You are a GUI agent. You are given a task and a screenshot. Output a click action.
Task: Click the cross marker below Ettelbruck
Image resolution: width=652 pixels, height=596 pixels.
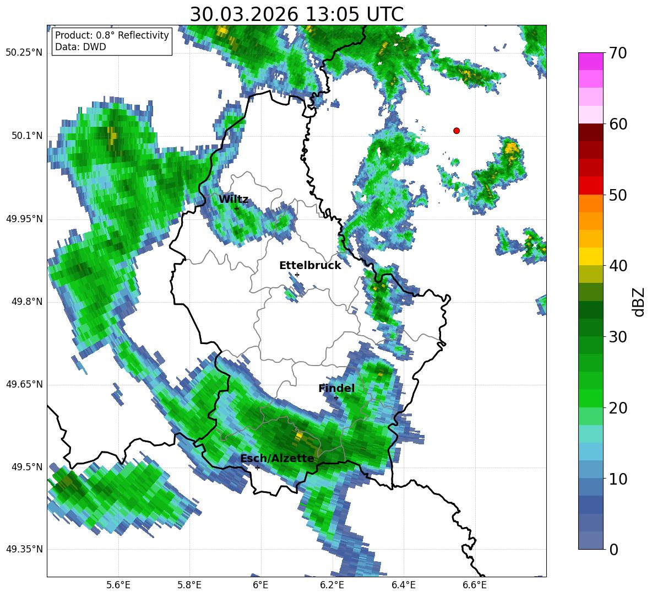click(297, 275)
